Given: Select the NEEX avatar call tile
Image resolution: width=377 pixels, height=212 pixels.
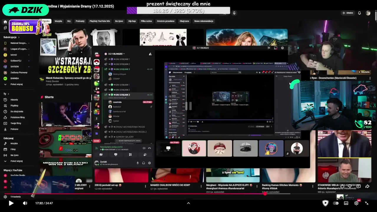Looking at the screenshot, I should (194, 148).
